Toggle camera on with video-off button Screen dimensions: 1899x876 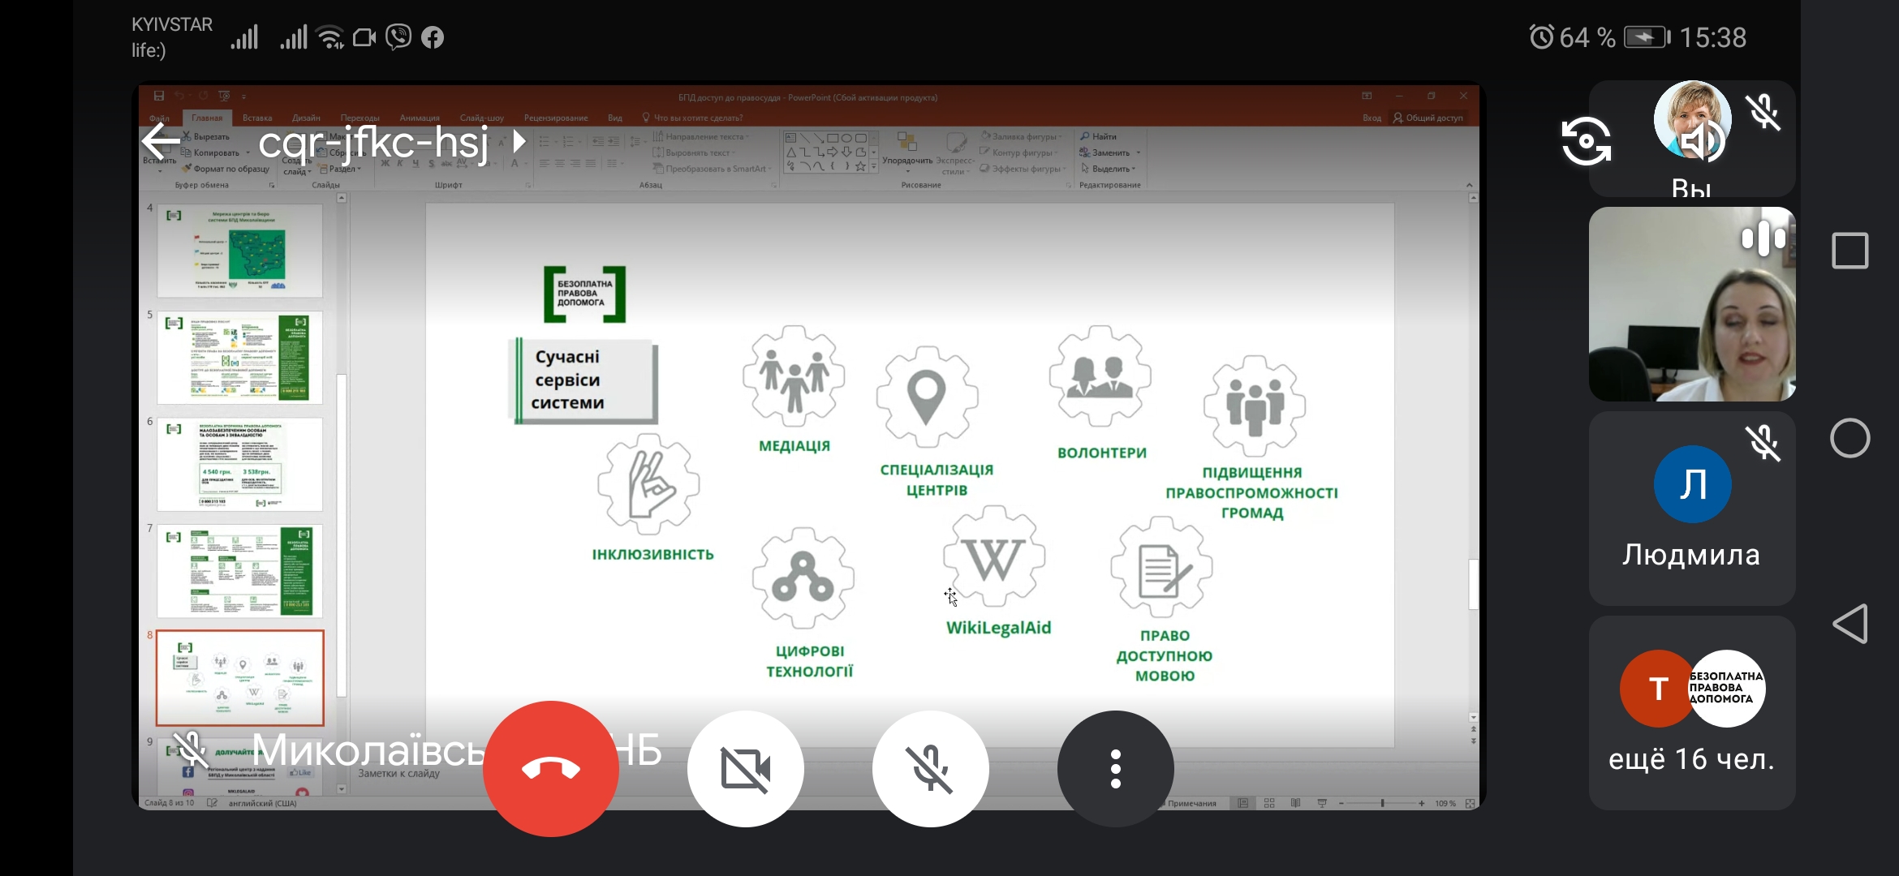[745, 768]
